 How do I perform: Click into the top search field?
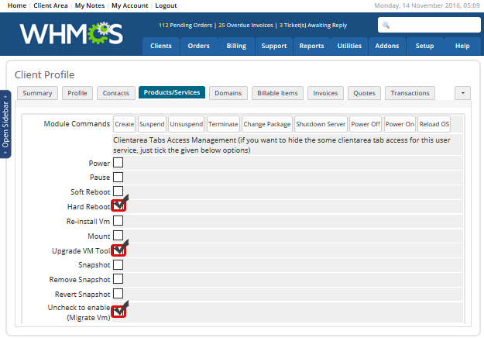434,25
